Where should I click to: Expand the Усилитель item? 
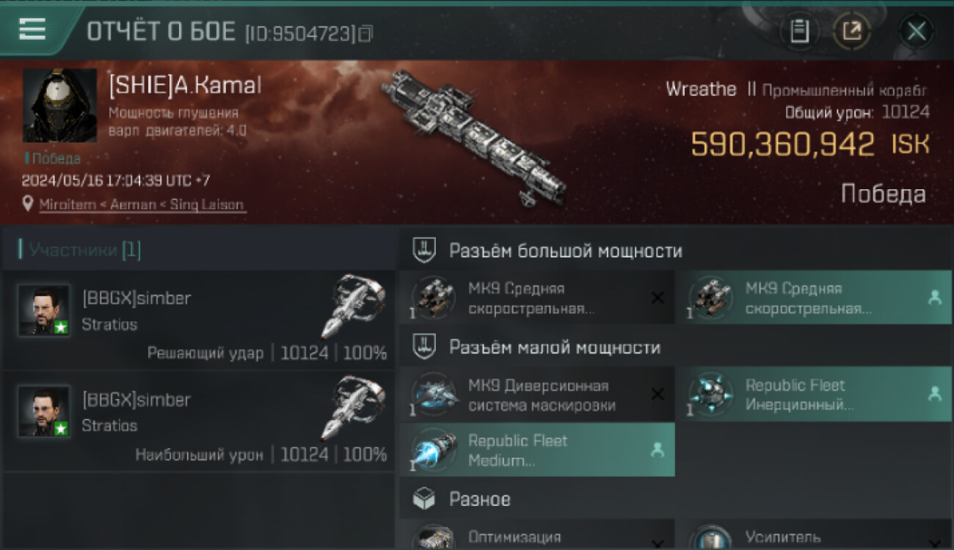(x=814, y=535)
